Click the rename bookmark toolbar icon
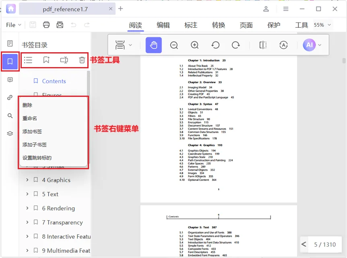347x258 pixels. click(x=64, y=60)
